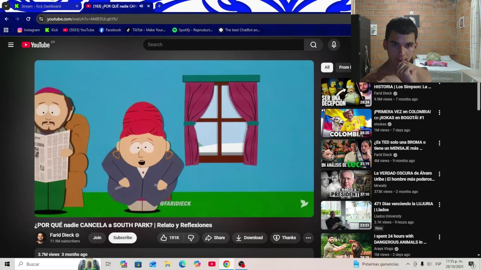The height and width of the screenshot is (270, 481).
Task: Open Álvaro Uribe video thumbnail
Action: 346,184
